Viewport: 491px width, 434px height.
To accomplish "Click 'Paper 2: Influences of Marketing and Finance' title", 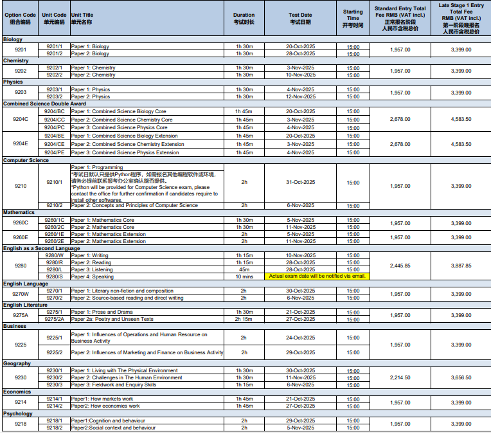I will (x=147, y=352).
